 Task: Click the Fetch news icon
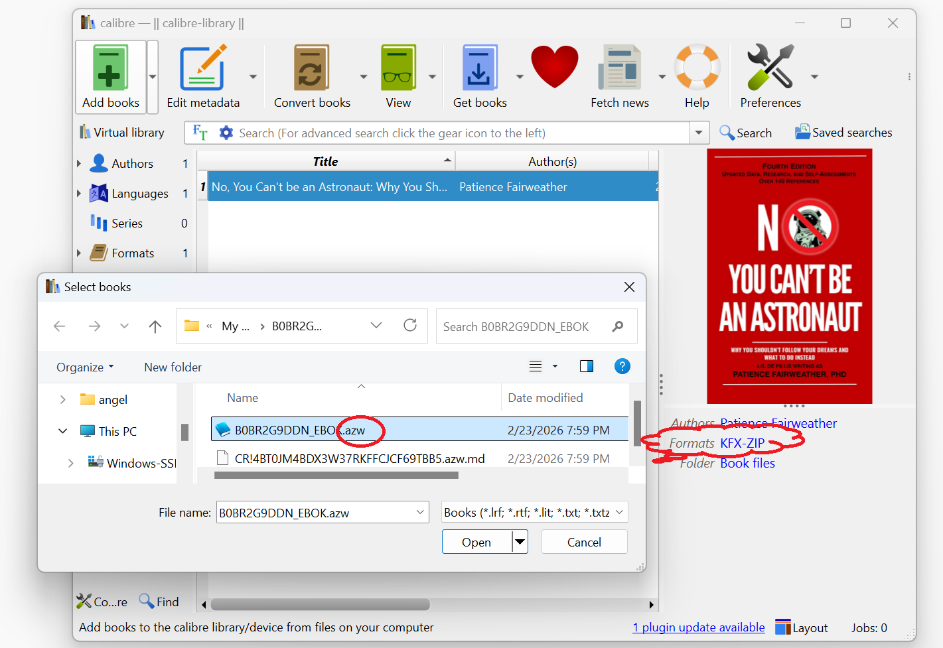click(620, 67)
